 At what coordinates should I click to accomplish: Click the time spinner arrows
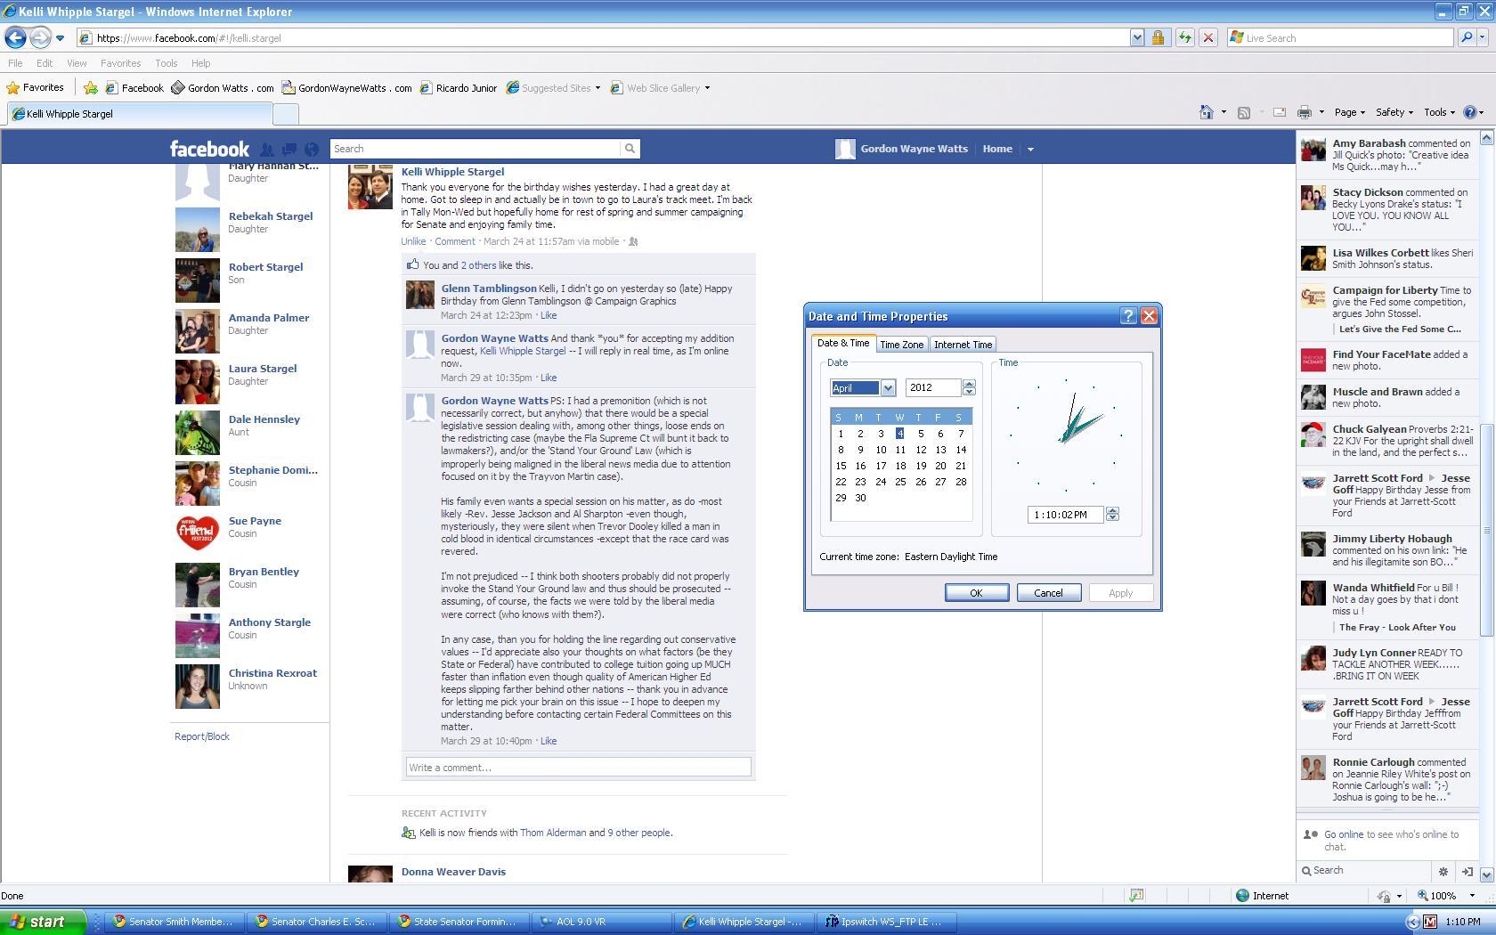[x=1112, y=514]
